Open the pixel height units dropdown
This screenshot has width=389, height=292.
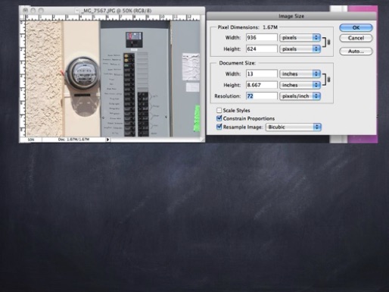tap(300, 49)
